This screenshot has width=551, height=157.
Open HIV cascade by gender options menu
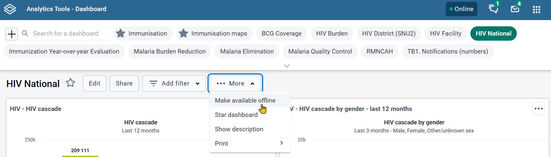[x=539, y=109]
